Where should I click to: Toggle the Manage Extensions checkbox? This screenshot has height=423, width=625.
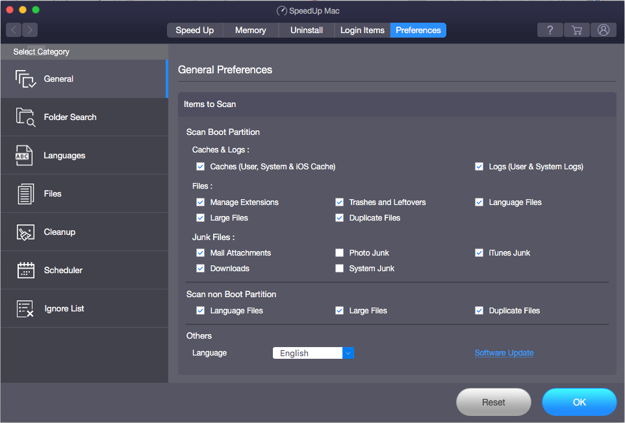tap(201, 202)
